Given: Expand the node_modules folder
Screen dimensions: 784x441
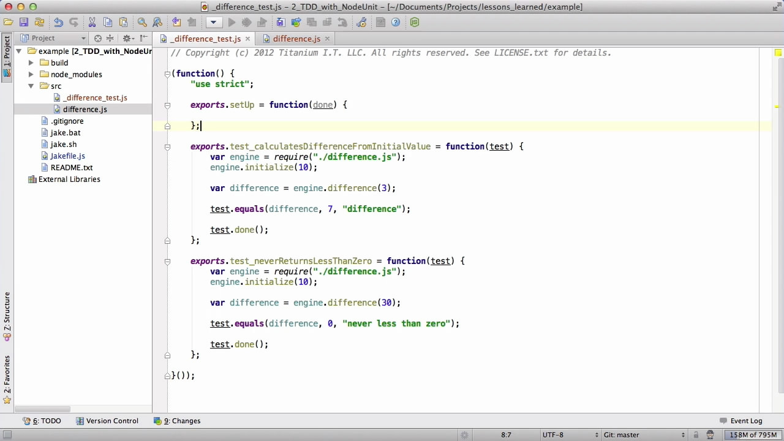Looking at the screenshot, I should click(x=31, y=74).
